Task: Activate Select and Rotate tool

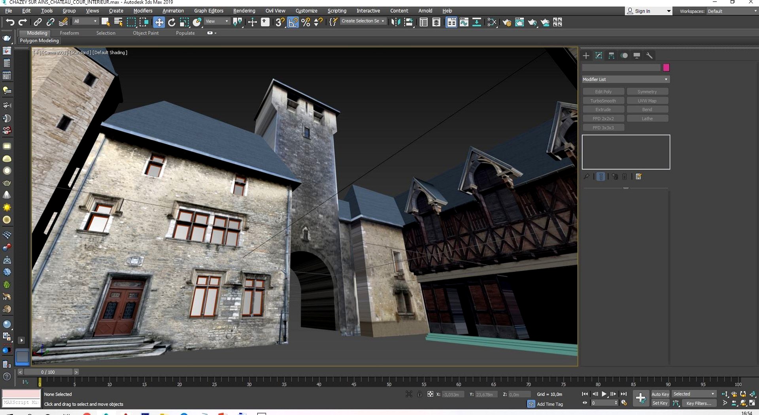Action: 172,22
